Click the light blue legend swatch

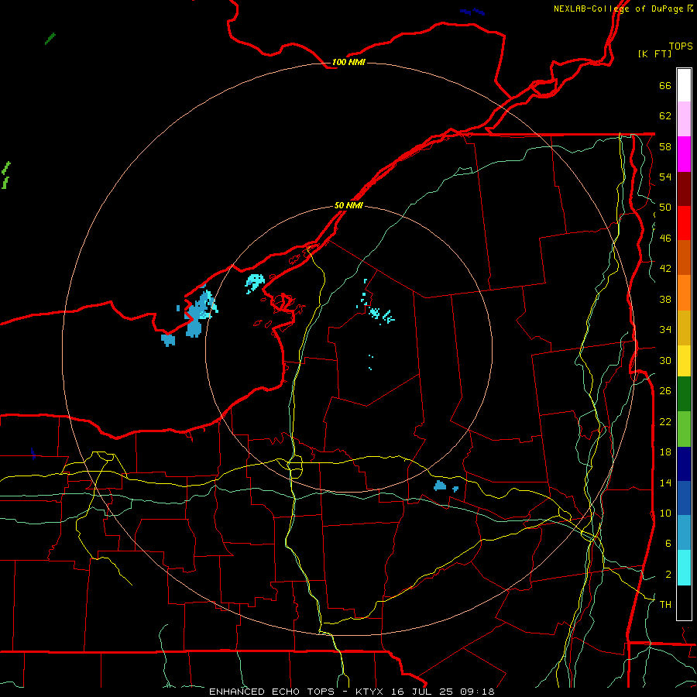684,533
